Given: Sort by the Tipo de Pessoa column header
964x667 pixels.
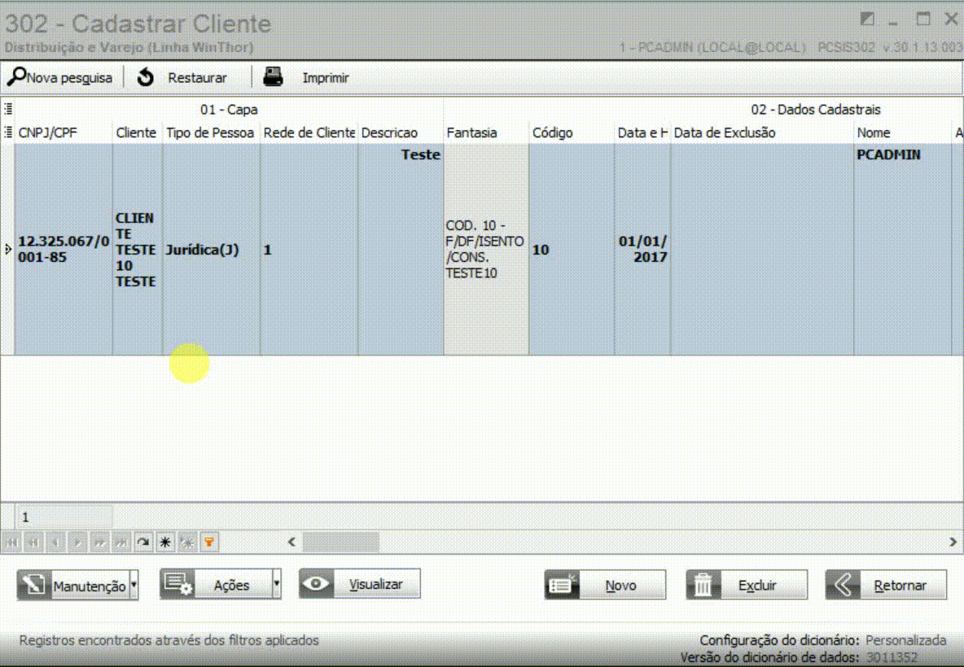Looking at the screenshot, I should [x=211, y=133].
